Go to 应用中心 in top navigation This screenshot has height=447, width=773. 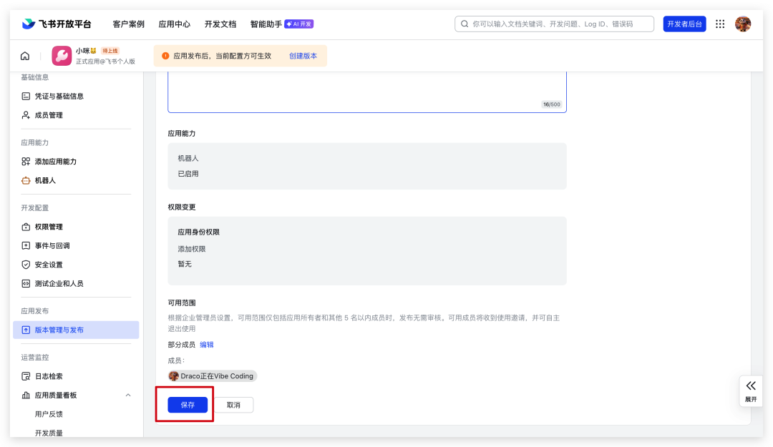(174, 24)
